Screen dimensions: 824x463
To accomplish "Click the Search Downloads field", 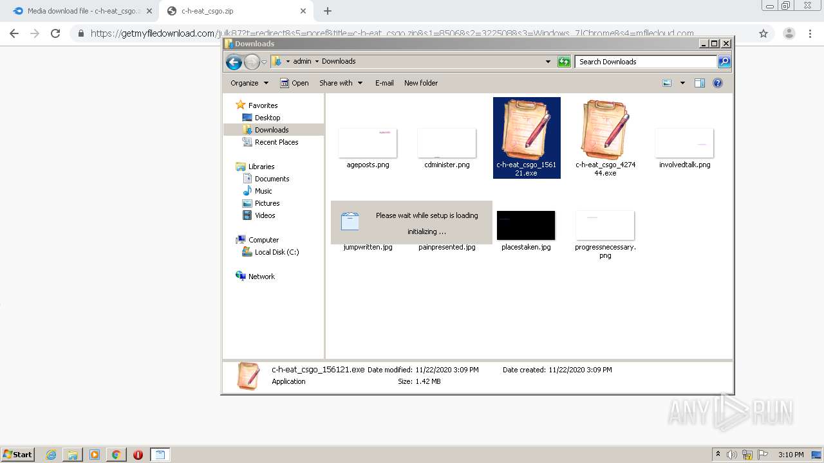I will [x=646, y=62].
